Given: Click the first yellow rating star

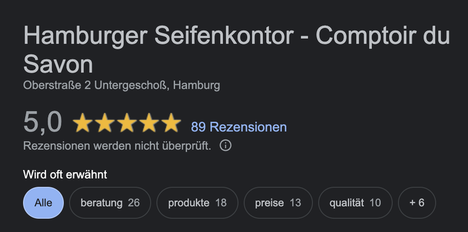Looking at the screenshot, I should click(82, 122).
